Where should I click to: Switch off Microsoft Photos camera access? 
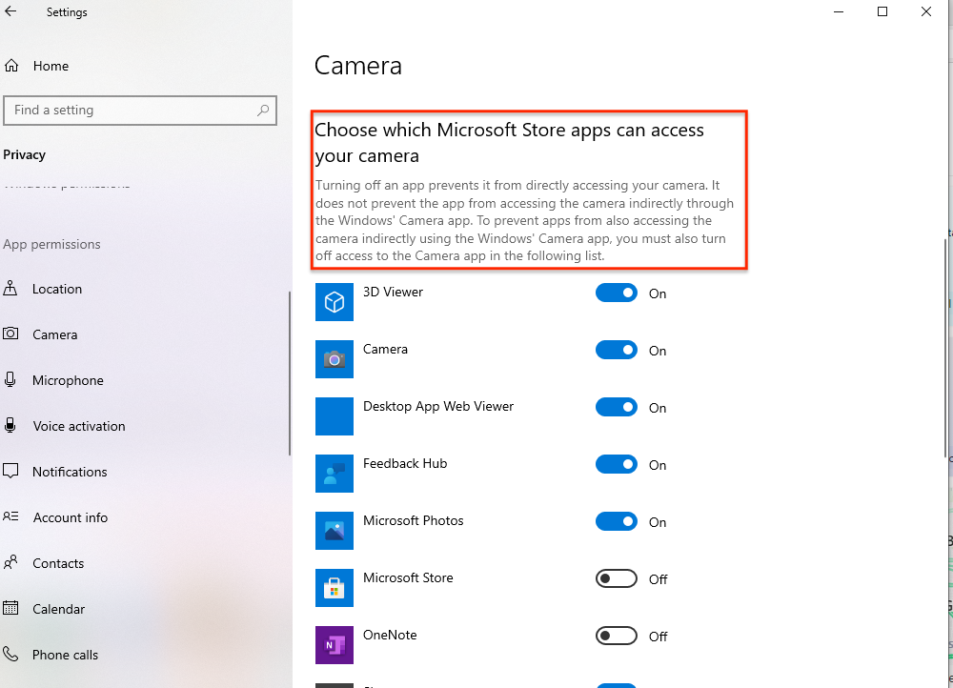[617, 521]
